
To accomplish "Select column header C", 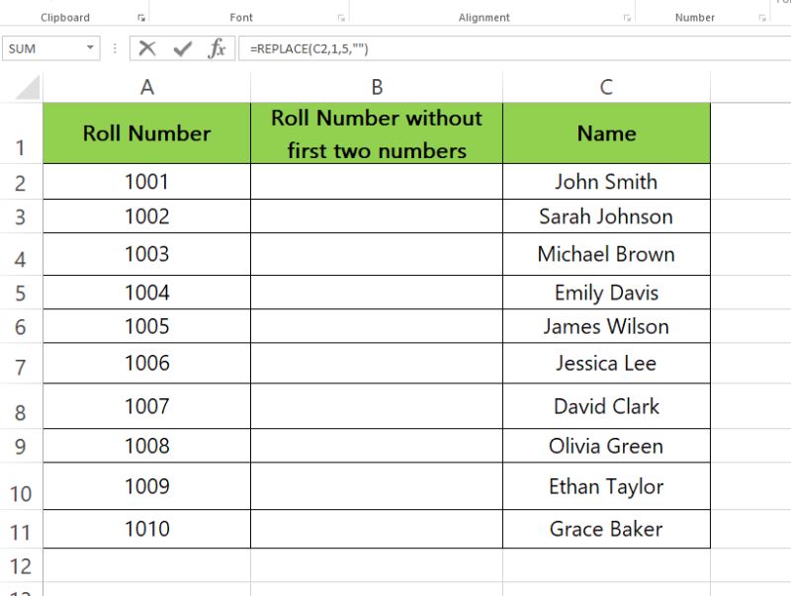I will click(606, 87).
